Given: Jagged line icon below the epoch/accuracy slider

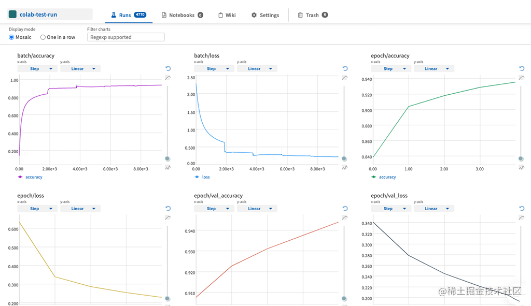Looking at the screenshot, I should point(521,167).
